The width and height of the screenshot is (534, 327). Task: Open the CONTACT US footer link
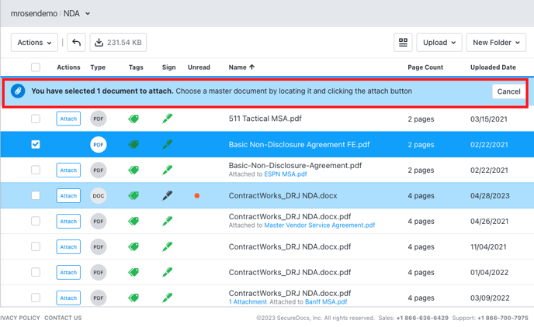click(x=63, y=318)
